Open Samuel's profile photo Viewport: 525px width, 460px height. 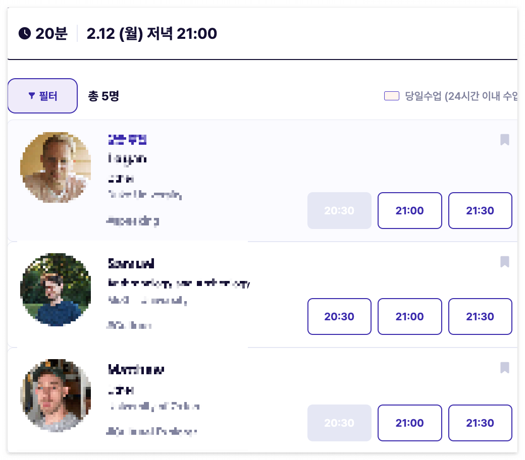pyautogui.click(x=56, y=289)
